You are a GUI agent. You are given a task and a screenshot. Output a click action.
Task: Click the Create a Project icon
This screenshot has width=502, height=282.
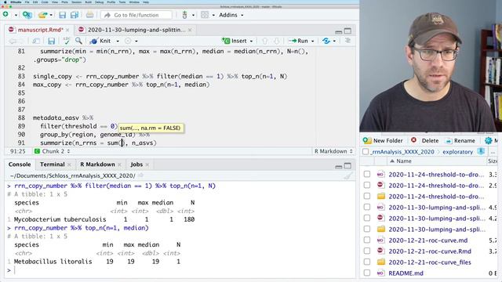(27, 15)
